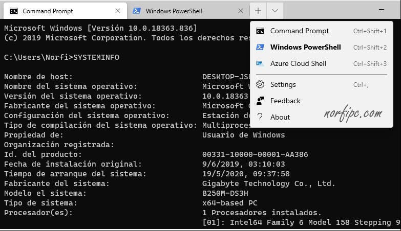Click the Command Prompt tab icon
Image resolution: width=401 pixels, height=231 pixels.
13,11
